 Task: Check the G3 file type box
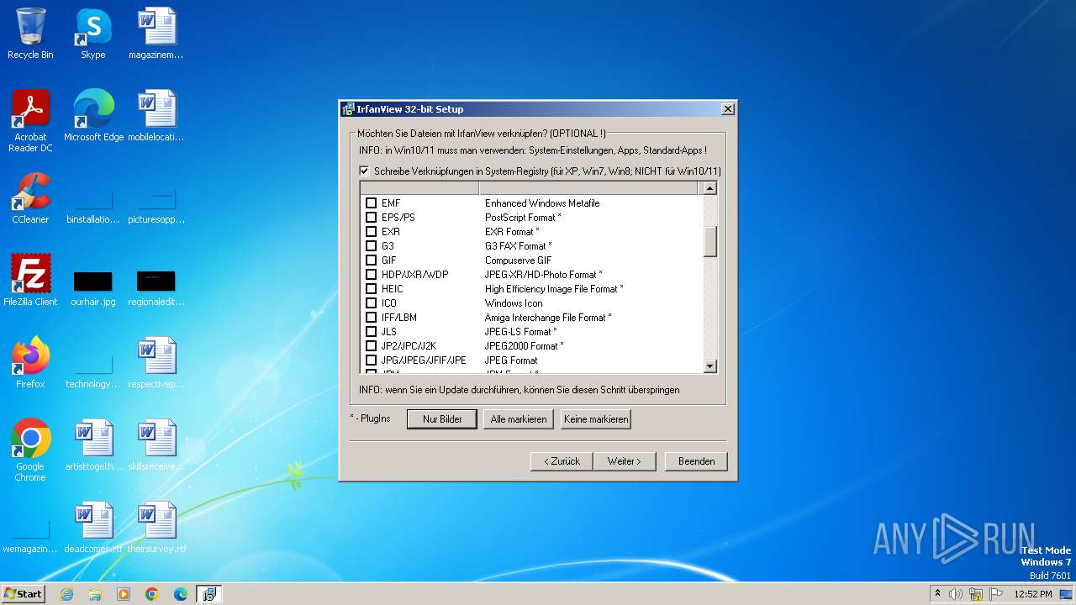371,246
